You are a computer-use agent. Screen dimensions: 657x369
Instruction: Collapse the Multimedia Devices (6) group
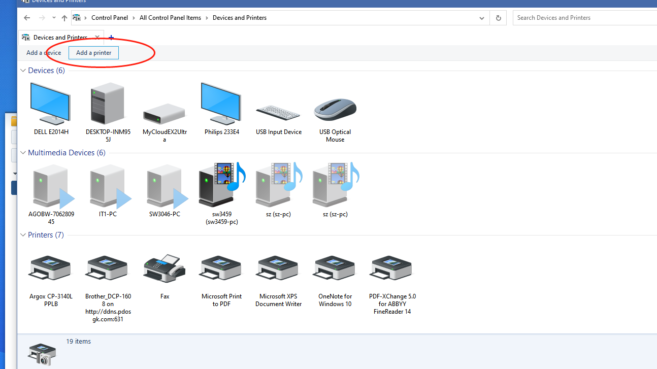pos(23,153)
